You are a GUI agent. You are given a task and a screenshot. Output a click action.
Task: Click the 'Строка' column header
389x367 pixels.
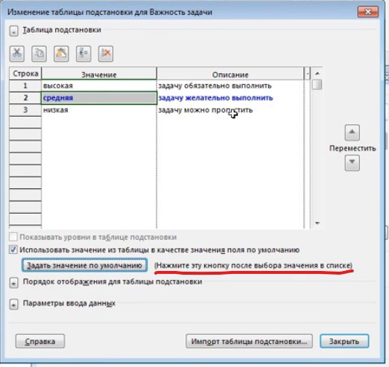point(25,74)
